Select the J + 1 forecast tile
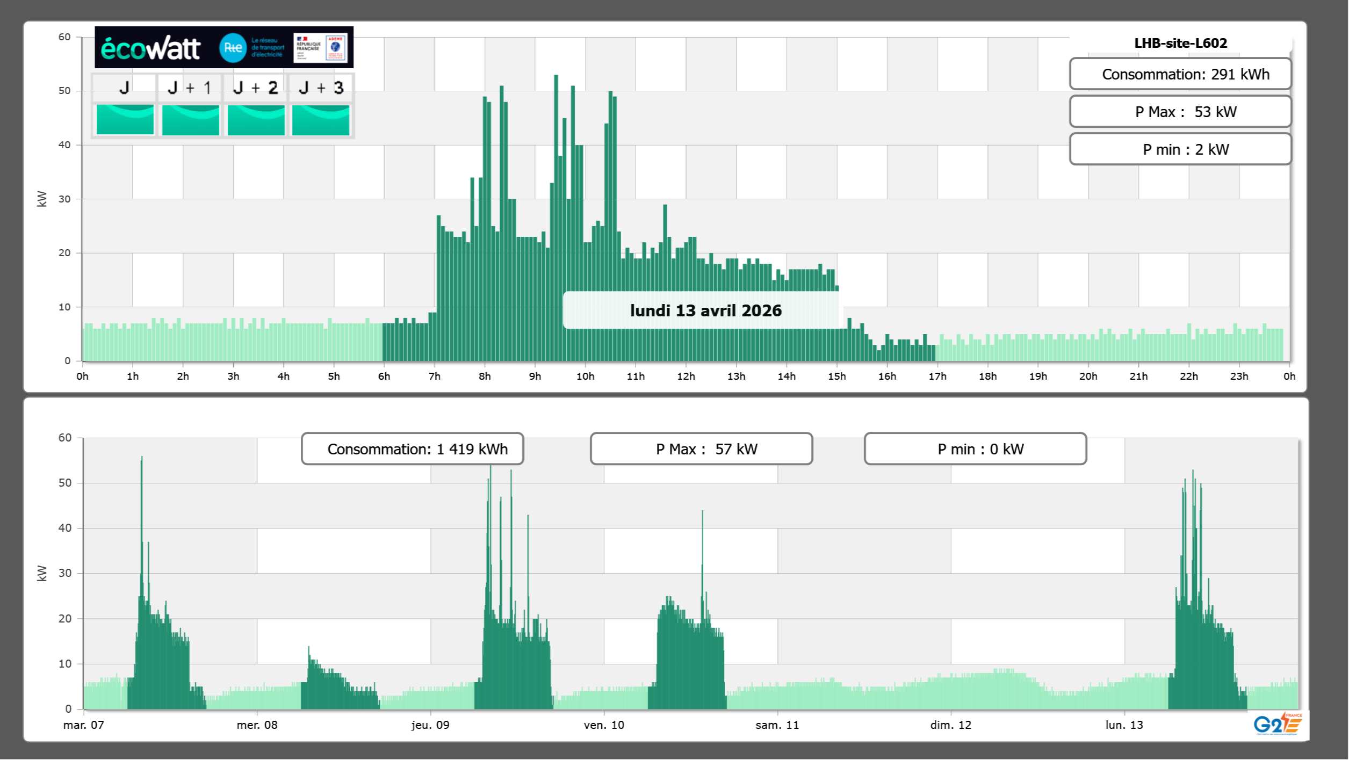The image size is (1349, 760). click(190, 119)
